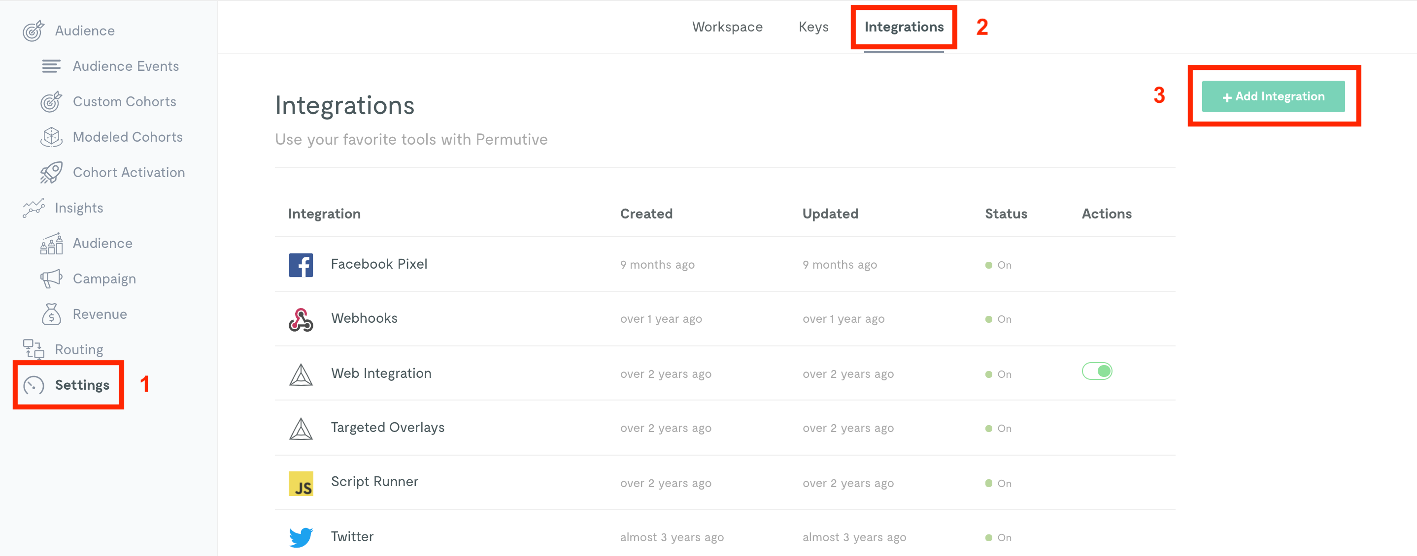Click the Facebook Pixel logo icon

pyautogui.click(x=301, y=265)
